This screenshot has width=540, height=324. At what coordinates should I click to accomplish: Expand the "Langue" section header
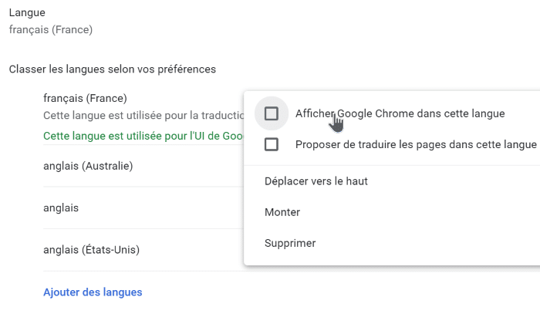pos(27,13)
